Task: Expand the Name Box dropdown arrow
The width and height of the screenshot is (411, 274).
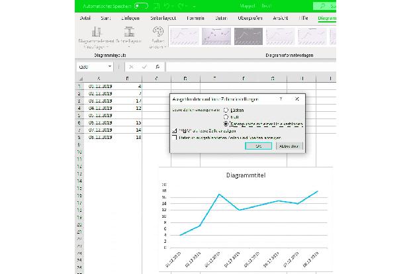Action: pos(109,67)
